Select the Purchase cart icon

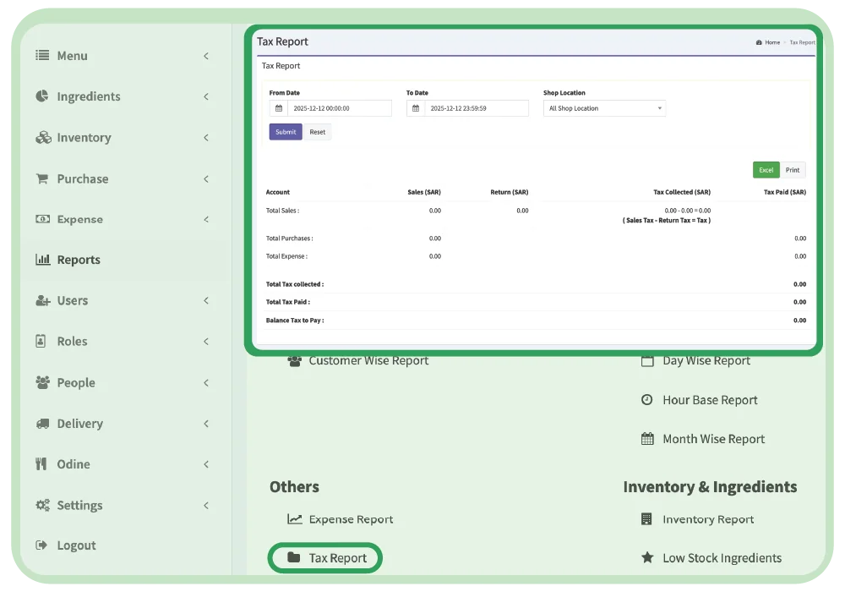tap(42, 178)
